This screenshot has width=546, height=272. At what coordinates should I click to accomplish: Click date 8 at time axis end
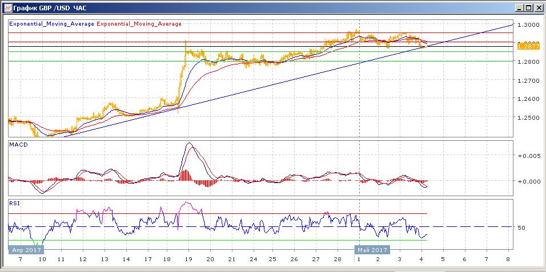[x=508, y=259]
